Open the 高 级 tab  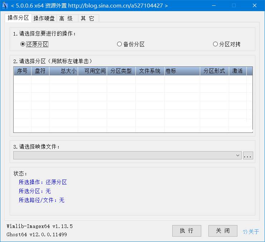66,19
